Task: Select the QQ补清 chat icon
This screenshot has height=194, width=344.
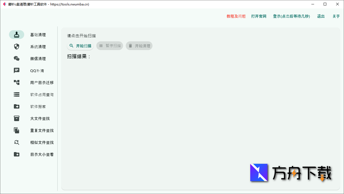Action: (x=17, y=70)
